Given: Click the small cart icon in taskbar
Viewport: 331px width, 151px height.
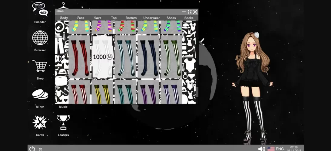Looking at the screenshot, I should click(x=40, y=149).
